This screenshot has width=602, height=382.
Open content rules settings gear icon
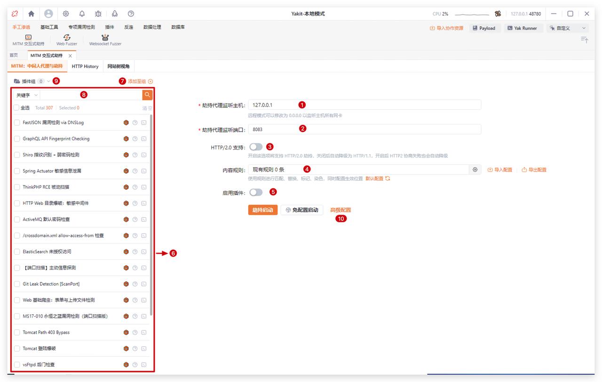(x=475, y=170)
